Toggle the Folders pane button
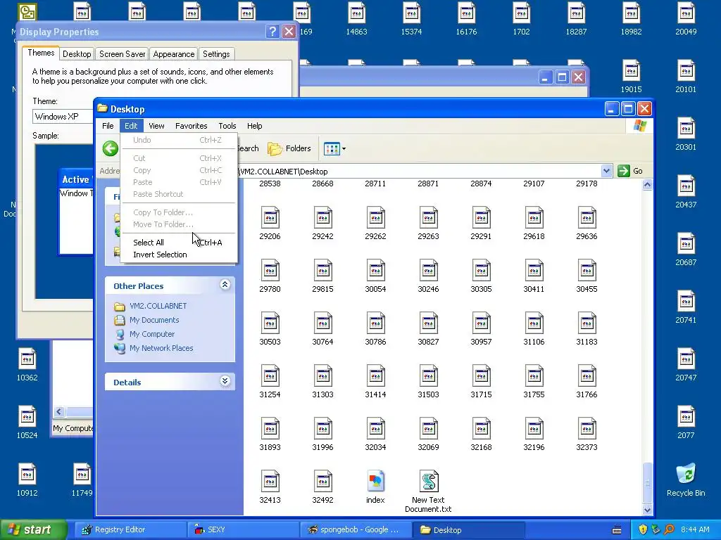Image resolution: width=721 pixels, height=540 pixels. pos(289,149)
